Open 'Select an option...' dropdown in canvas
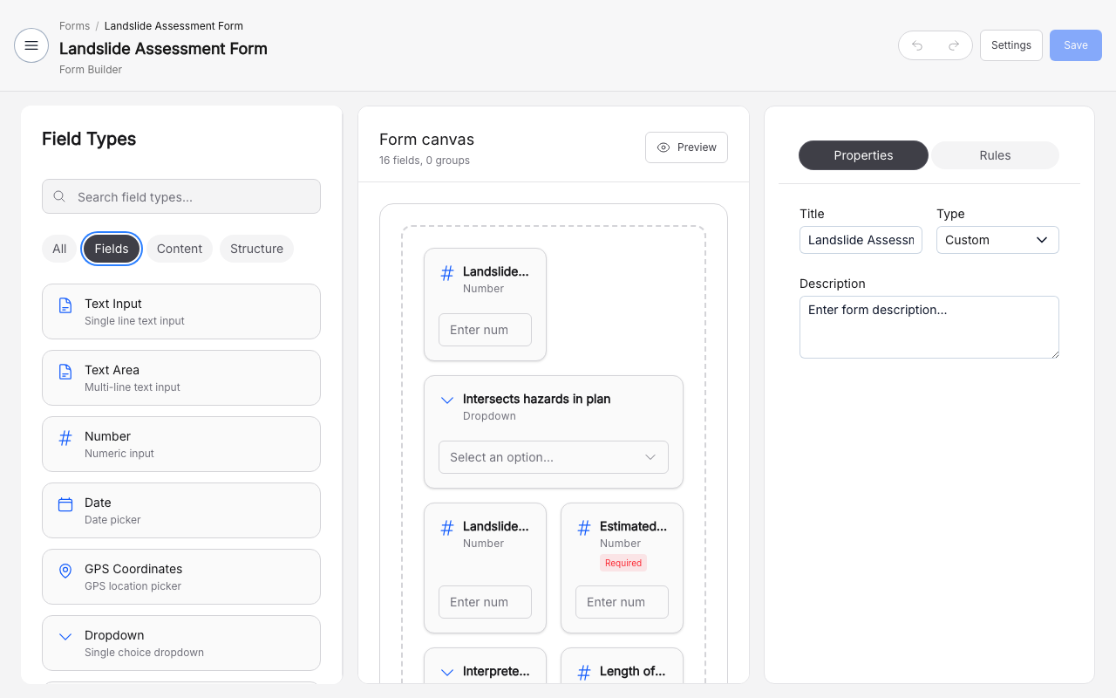 pos(553,457)
